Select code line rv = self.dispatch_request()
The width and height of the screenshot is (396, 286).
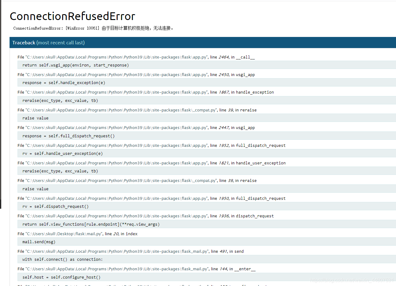55,206
